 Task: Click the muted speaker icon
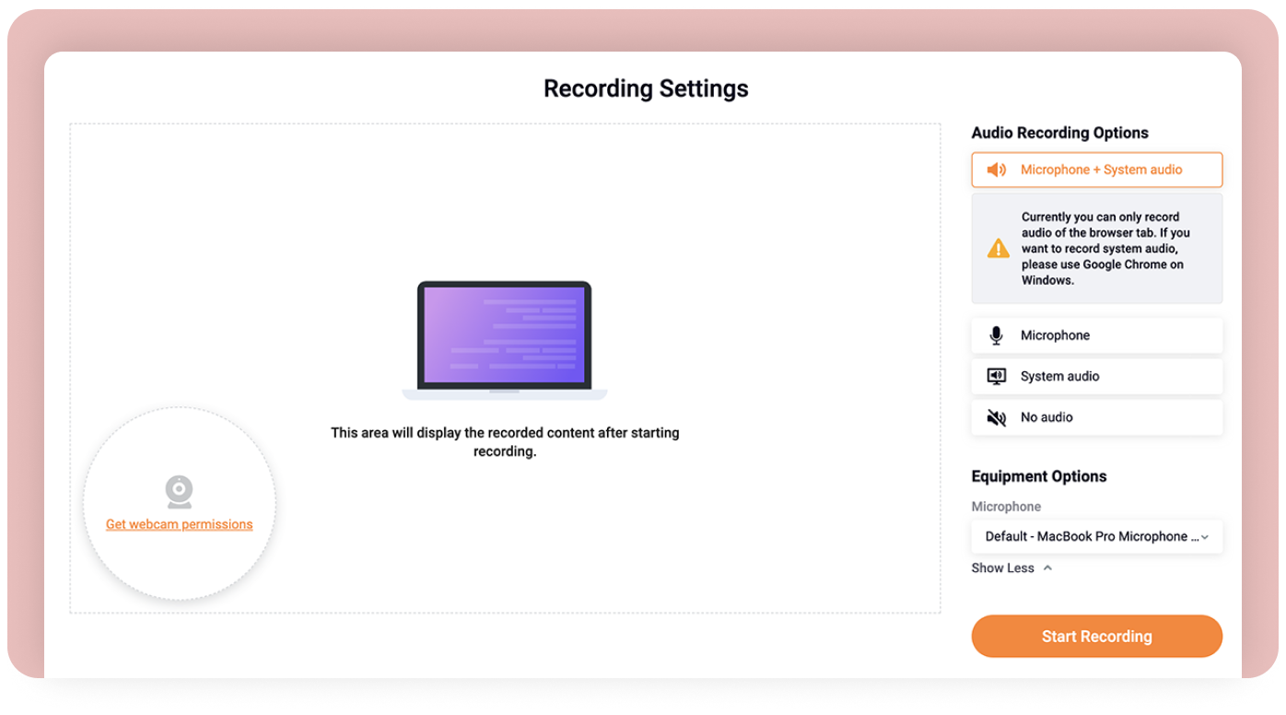point(996,417)
